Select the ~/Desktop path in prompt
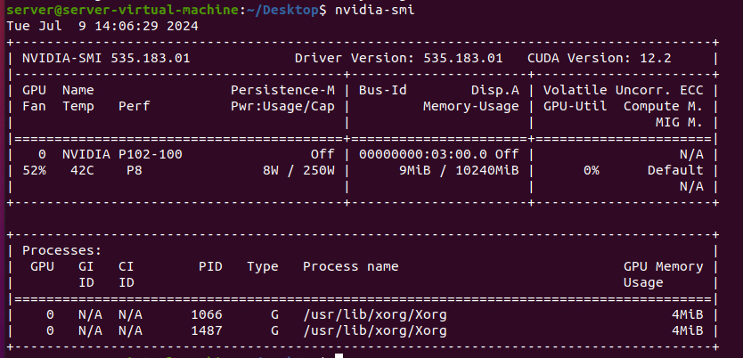The height and width of the screenshot is (358, 743). (283, 10)
